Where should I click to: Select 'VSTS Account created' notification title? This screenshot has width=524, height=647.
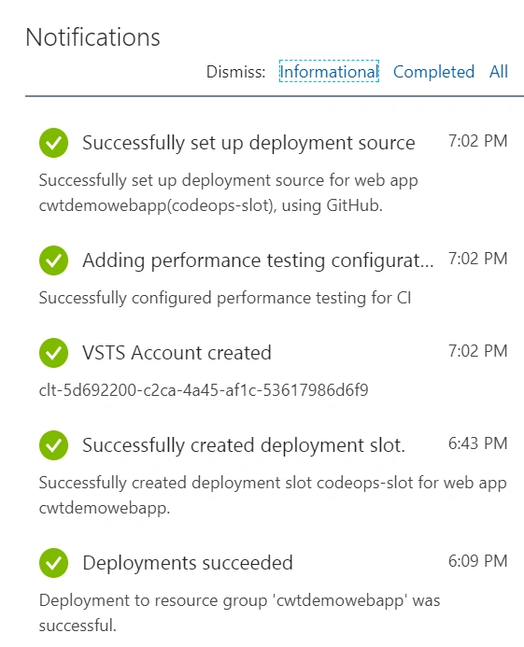click(x=177, y=353)
